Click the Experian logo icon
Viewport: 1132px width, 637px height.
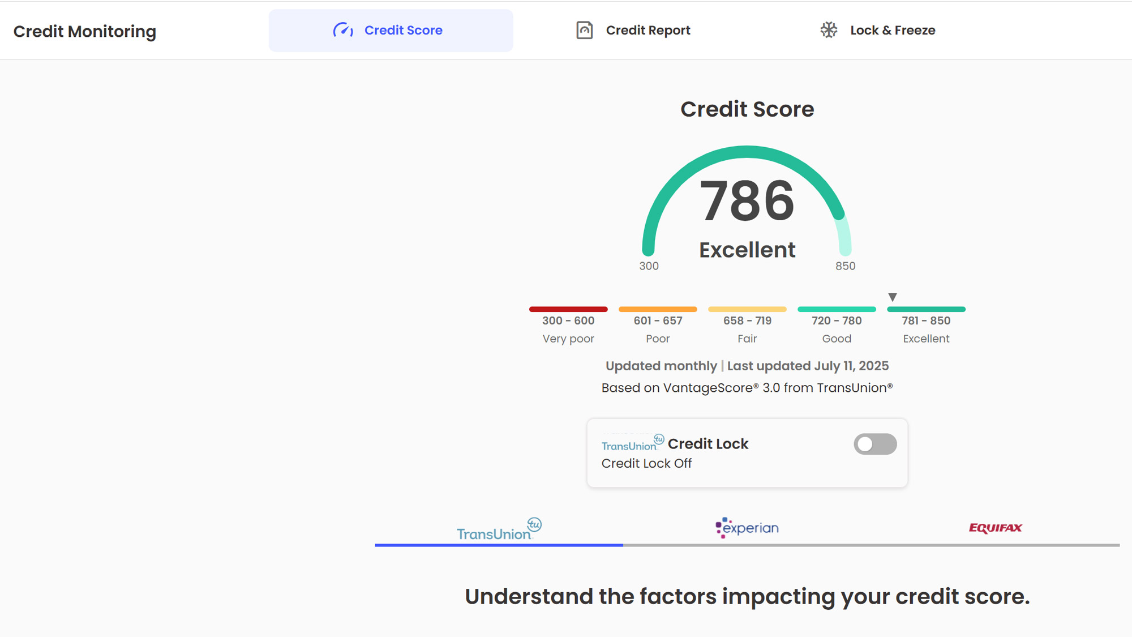click(747, 528)
